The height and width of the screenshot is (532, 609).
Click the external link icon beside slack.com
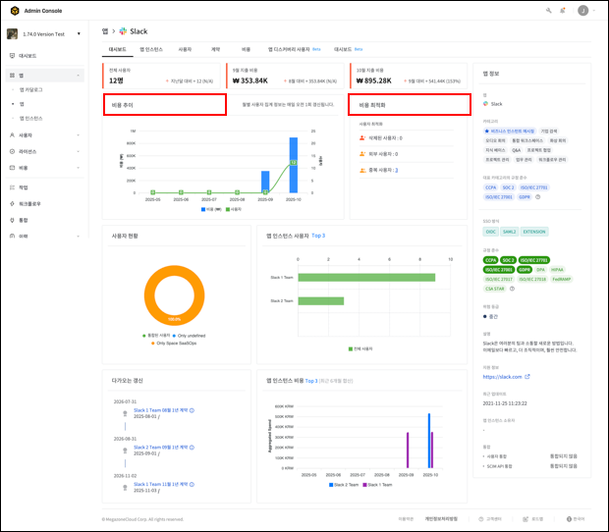[x=527, y=376]
